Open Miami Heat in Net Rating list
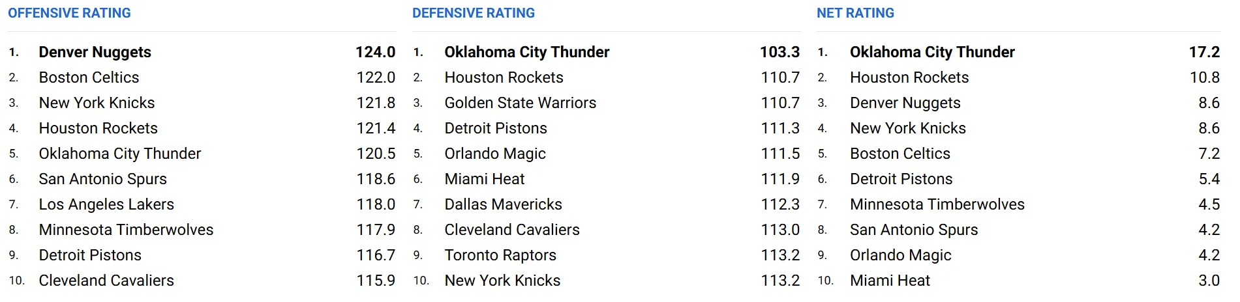 (890, 281)
